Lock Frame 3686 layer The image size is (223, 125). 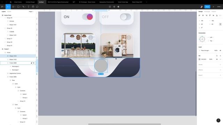(x=31, y=63)
